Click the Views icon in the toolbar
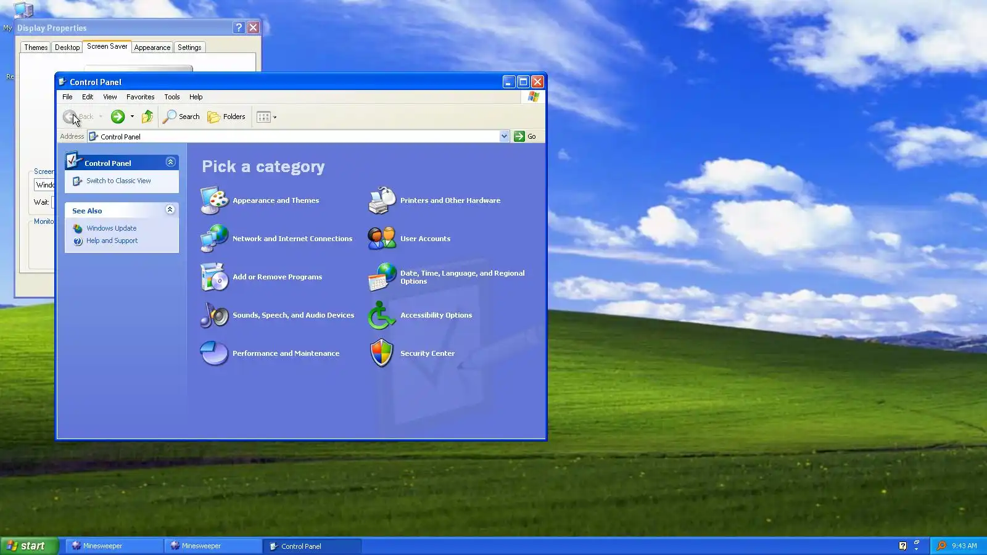 pos(263,117)
